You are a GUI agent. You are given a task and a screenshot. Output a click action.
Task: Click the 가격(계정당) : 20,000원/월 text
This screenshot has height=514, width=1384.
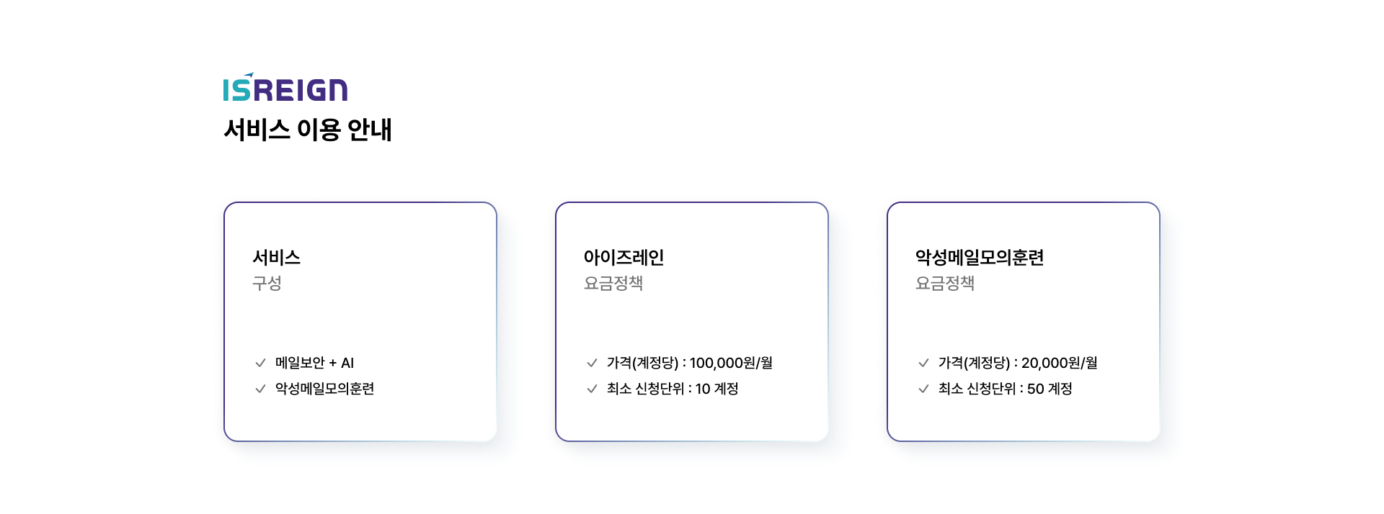coord(1018,363)
